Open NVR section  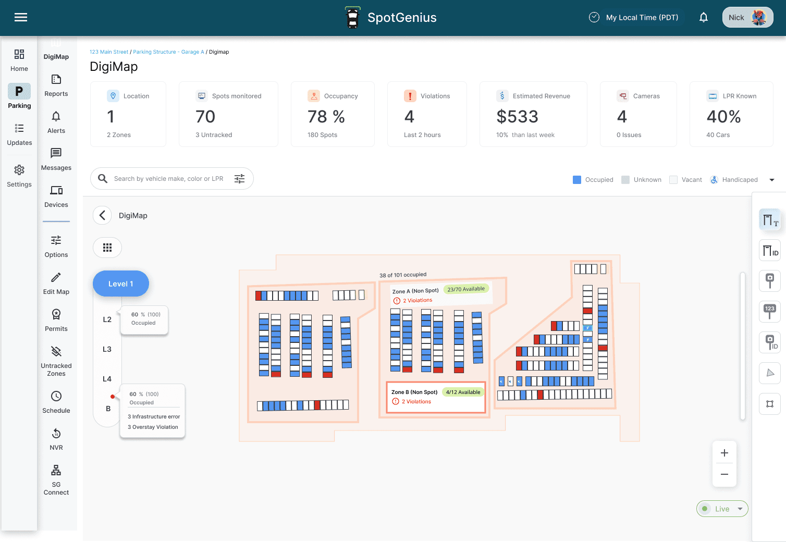(56, 440)
